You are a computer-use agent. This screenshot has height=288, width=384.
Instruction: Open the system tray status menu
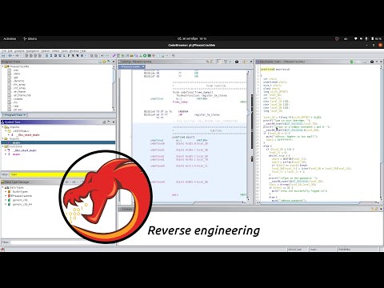(368, 38)
